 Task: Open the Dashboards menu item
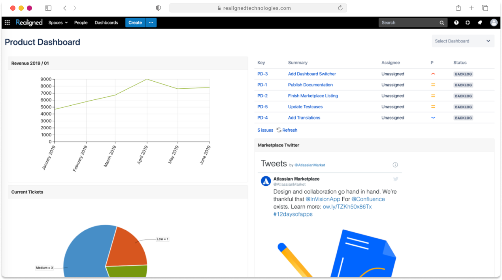click(106, 22)
